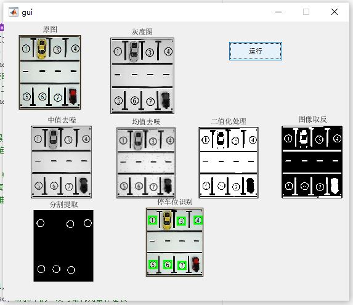Click the MATLAB icon in title bar
The width and height of the screenshot is (353, 305).
click(14, 12)
